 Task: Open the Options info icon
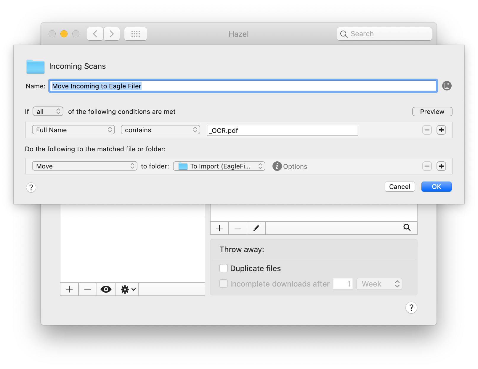pyautogui.click(x=277, y=166)
